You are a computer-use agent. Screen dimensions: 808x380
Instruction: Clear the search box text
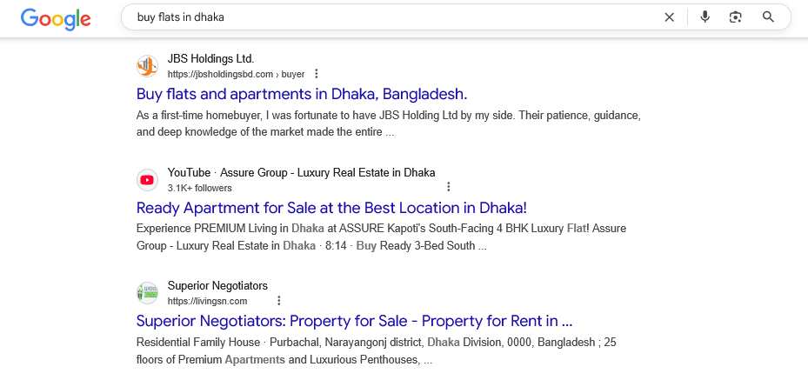[x=670, y=17]
